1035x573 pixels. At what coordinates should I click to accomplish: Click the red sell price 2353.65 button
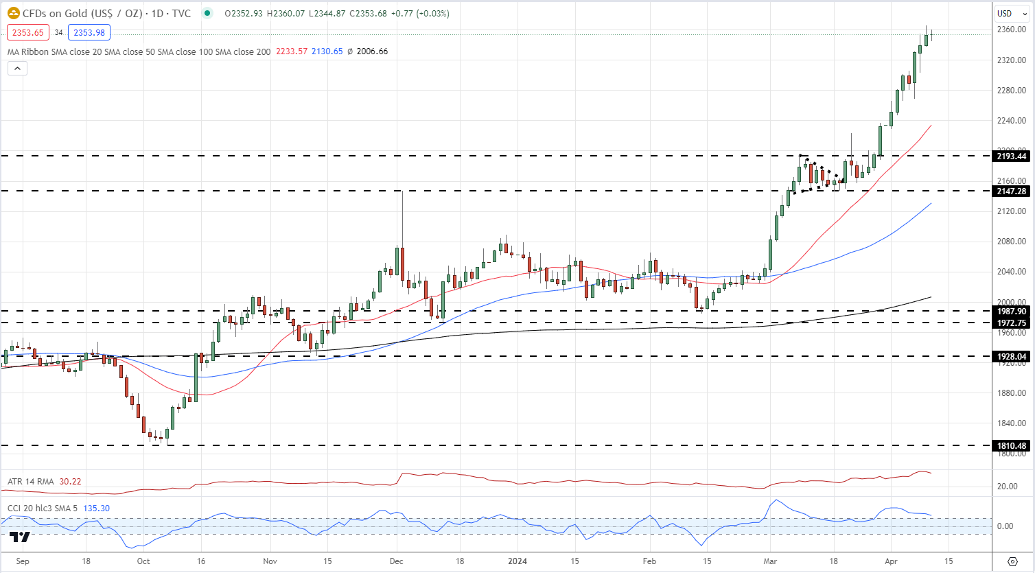pyautogui.click(x=28, y=32)
